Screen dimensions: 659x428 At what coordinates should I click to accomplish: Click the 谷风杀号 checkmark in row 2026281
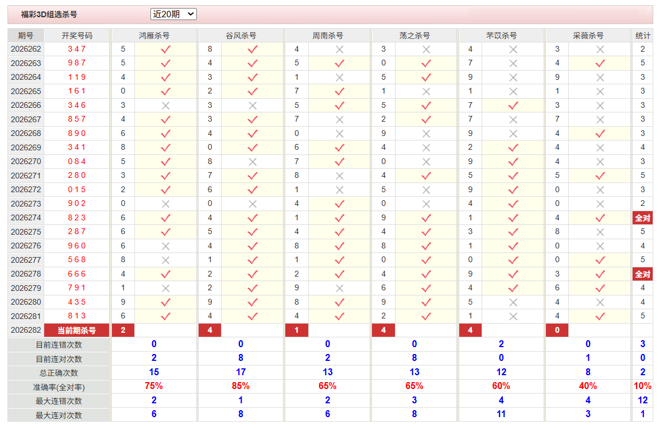pos(253,316)
